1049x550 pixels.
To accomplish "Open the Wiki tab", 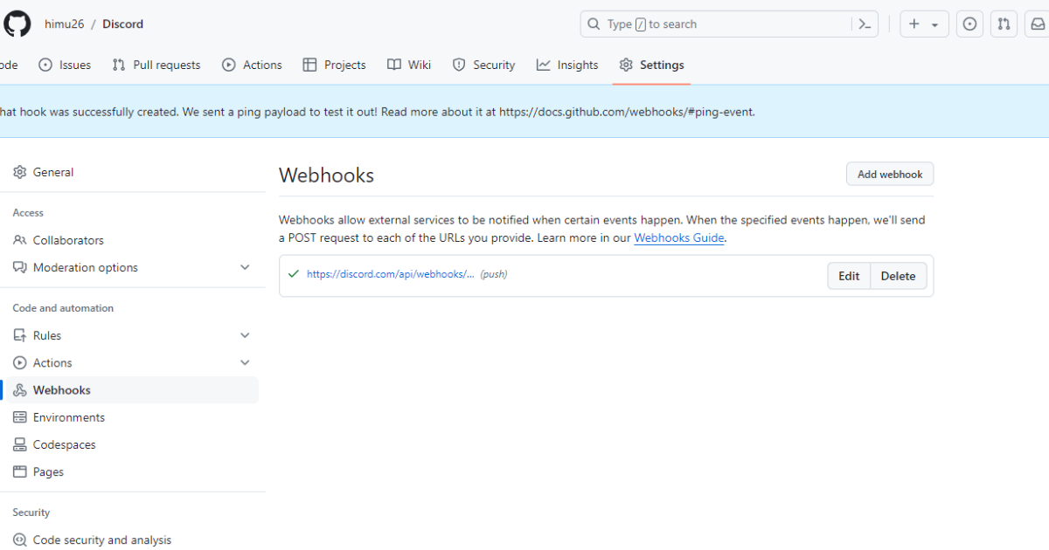I will pos(409,65).
